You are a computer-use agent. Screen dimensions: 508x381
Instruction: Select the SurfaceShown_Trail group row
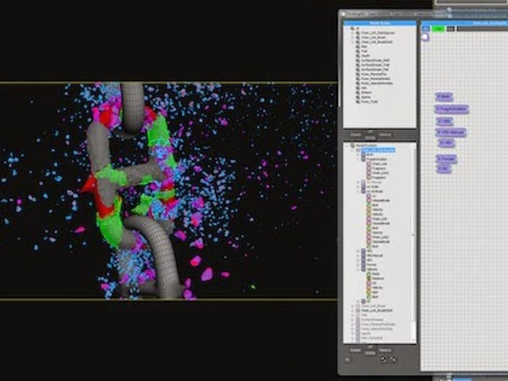tap(375, 65)
